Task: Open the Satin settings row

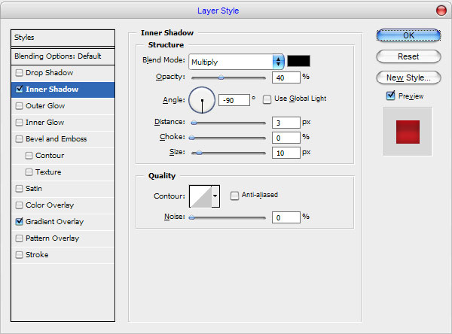Action: 63,189
